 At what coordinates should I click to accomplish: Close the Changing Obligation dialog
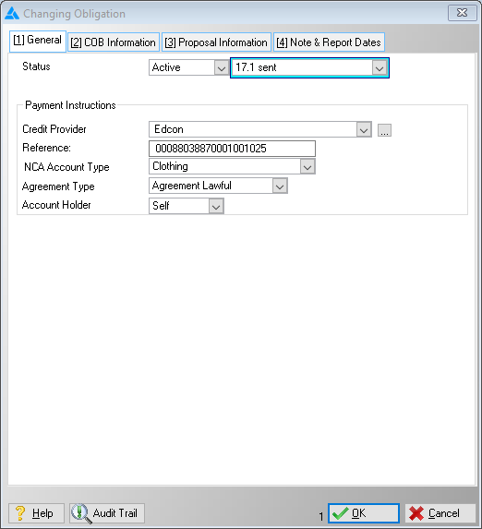(x=462, y=13)
